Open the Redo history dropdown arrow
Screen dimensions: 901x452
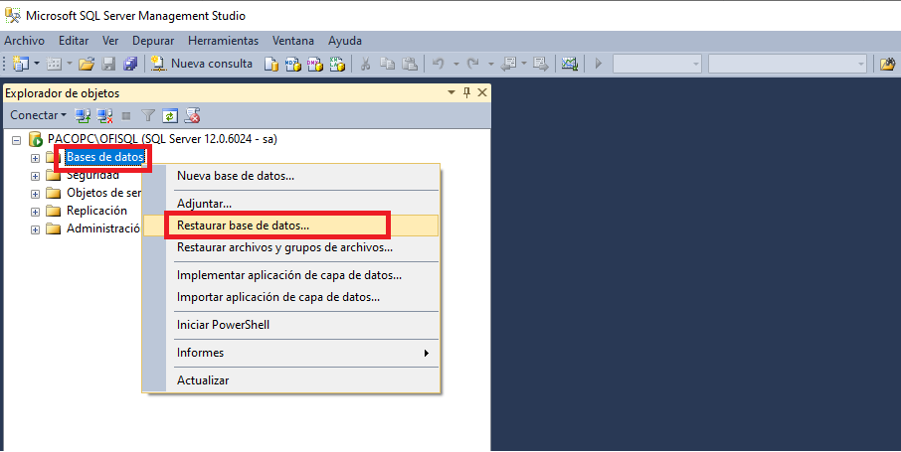click(x=490, y=64)
